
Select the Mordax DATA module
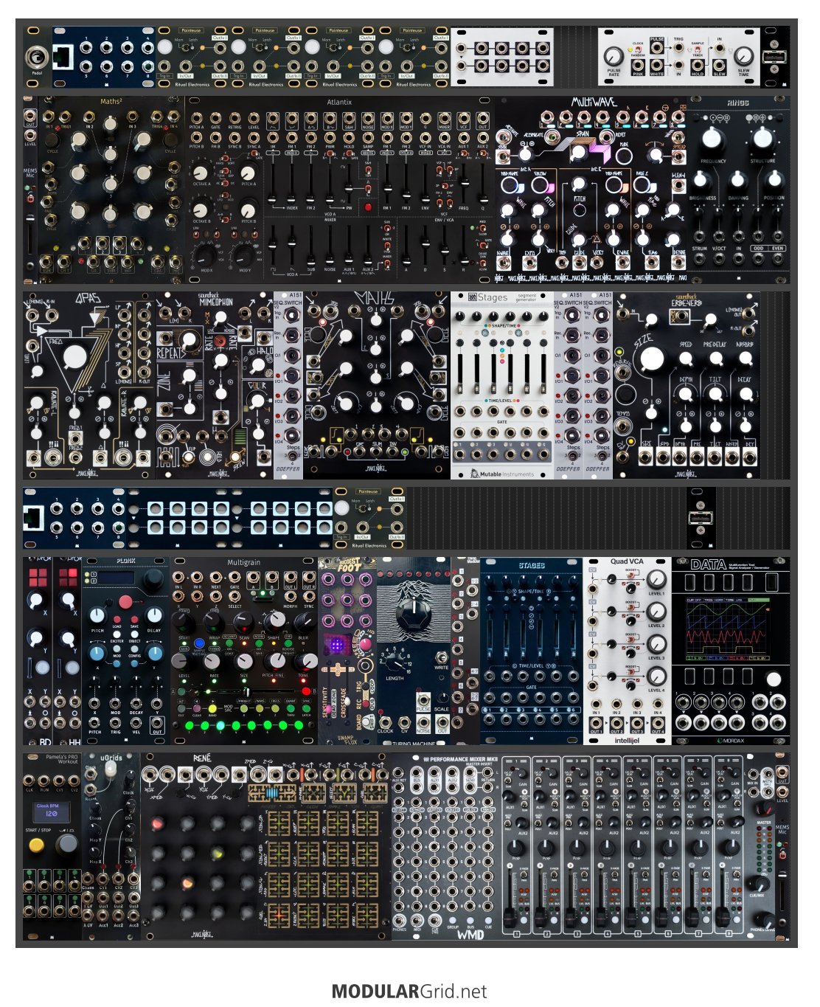[x=730, y=651]
